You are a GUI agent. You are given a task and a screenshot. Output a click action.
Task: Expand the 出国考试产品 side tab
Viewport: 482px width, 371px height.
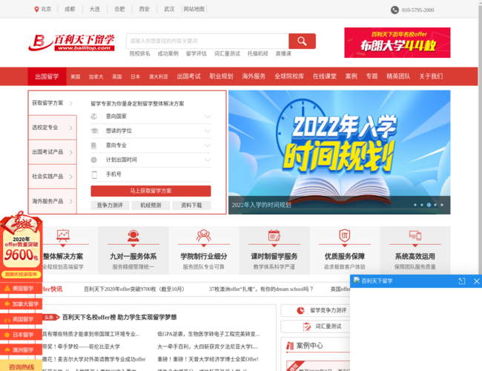[52, 152]
